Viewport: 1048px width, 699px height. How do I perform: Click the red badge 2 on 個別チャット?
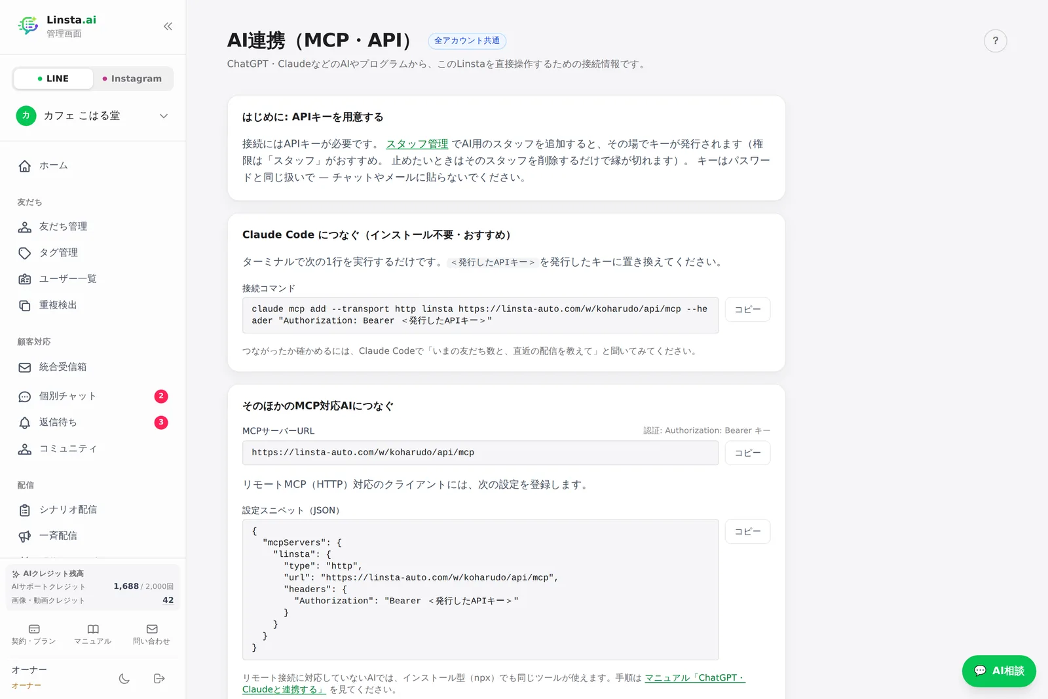[x=161, y=396]
